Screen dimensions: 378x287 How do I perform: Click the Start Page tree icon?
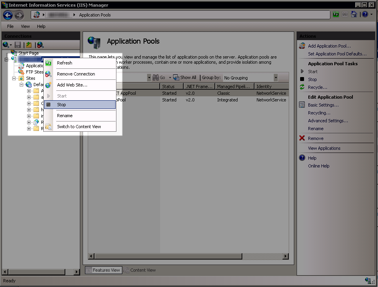click(x=14, y=53)
